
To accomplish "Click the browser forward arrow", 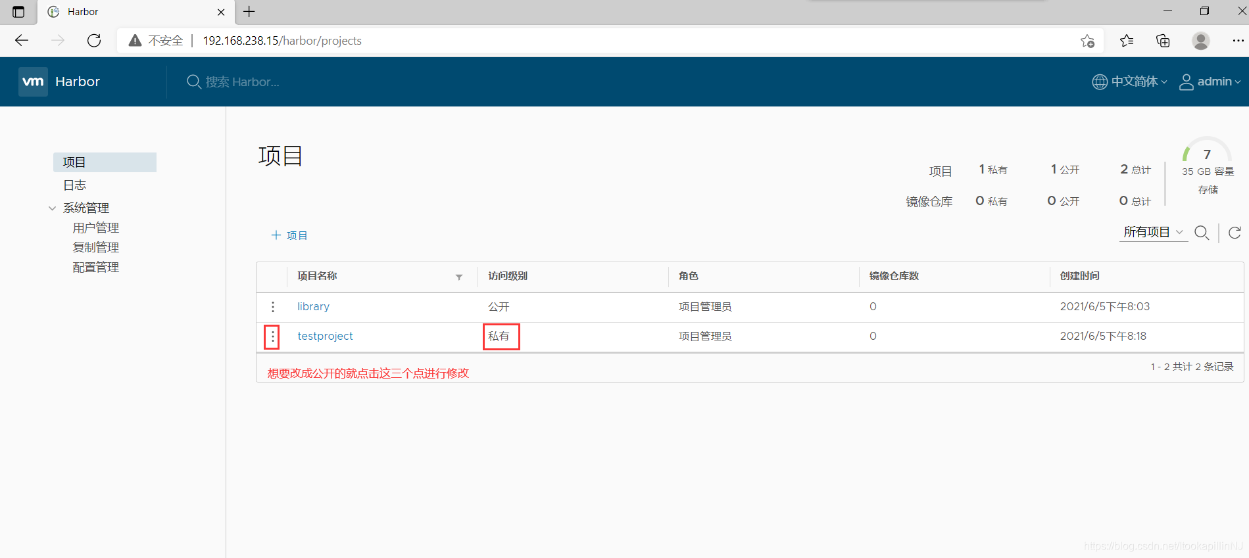I will click(58, 41).
